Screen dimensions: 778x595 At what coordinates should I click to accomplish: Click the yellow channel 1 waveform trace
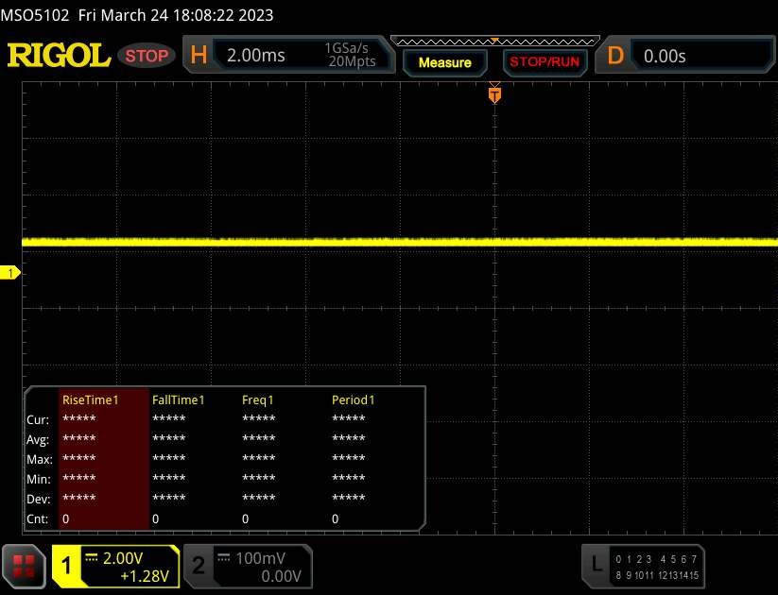tap(400, 242)
